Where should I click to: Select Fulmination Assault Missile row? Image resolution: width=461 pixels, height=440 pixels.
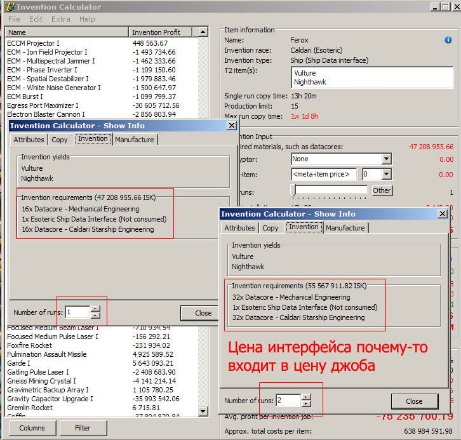pos(102,354)
